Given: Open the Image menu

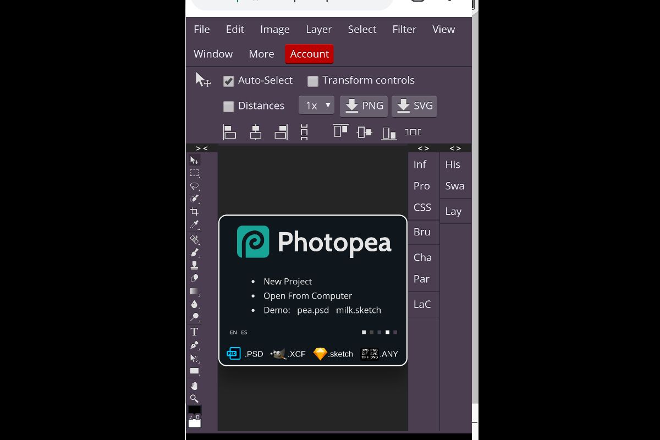Looking at the screenshot, I should [x=275, y=30].
